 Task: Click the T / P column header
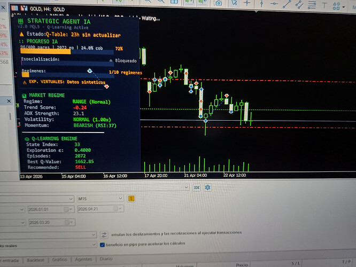pyautogui.click(x=346, y=262)
